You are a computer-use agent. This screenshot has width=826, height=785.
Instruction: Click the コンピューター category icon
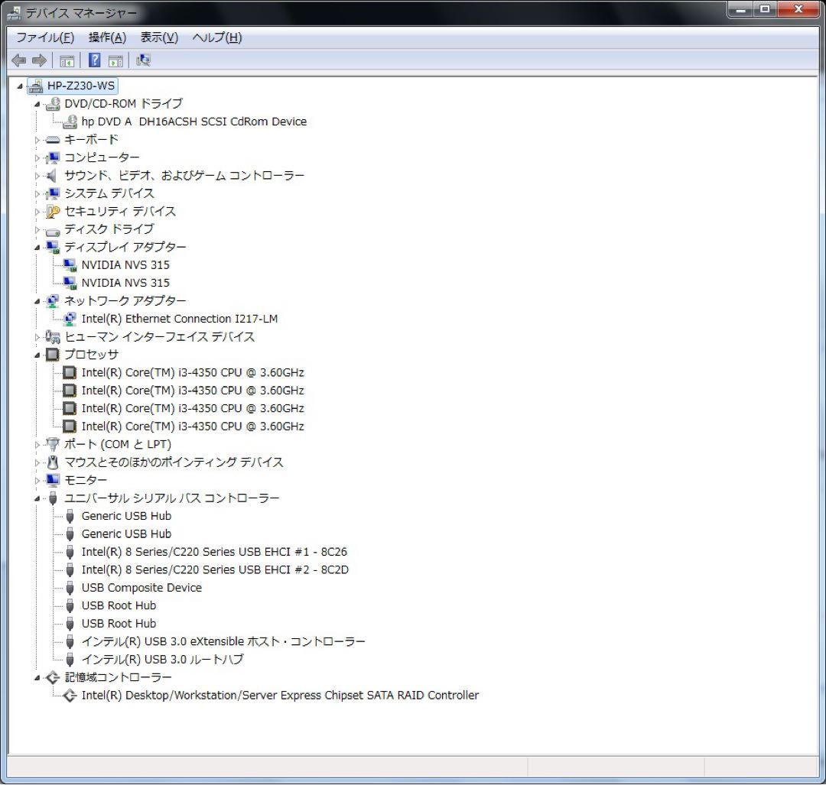(53, 157)
